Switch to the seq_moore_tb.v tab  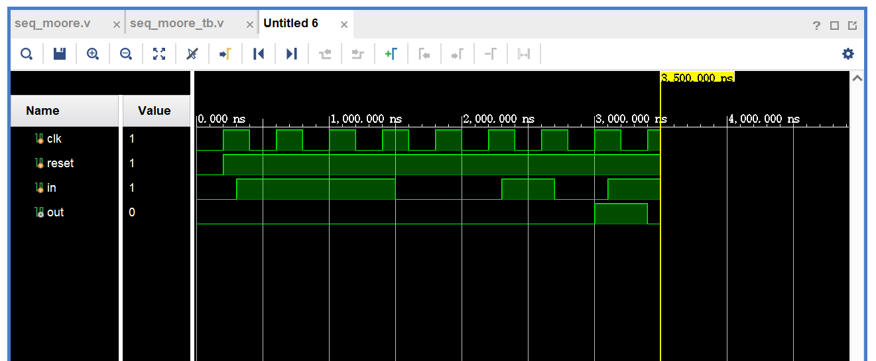click(x=177, y=24)
